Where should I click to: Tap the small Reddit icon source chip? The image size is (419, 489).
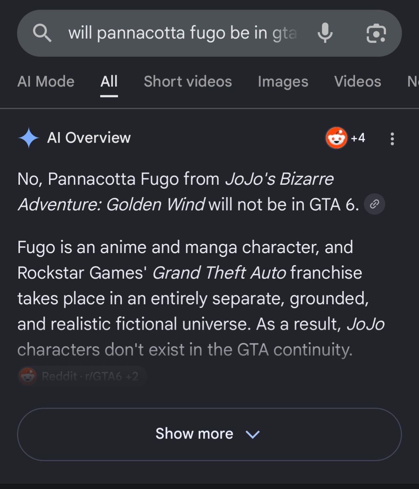(x=28, y=376)
